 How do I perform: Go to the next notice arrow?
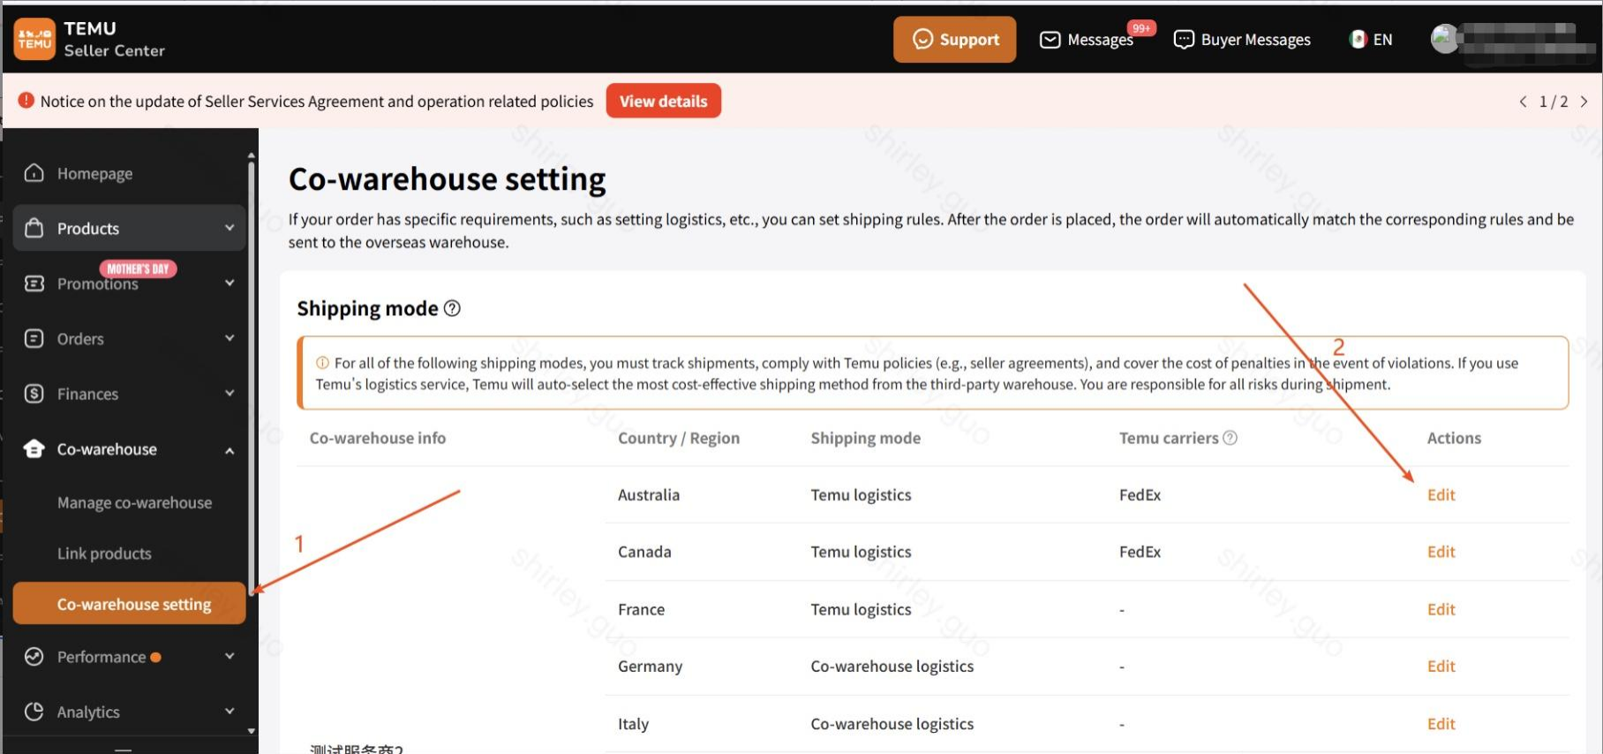tap(1584, 102)
